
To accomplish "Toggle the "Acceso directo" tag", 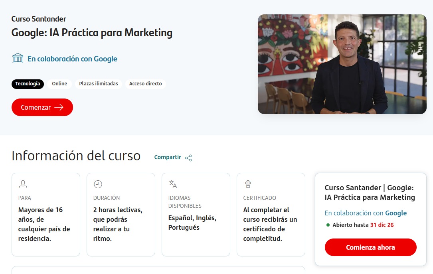I will (x=146, y=84).
